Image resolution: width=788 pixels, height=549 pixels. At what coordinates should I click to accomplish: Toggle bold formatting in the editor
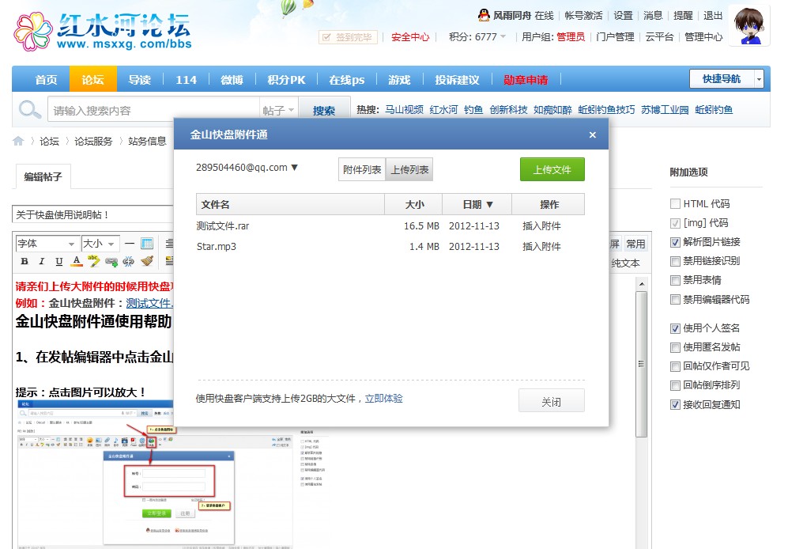coord(25,261)
